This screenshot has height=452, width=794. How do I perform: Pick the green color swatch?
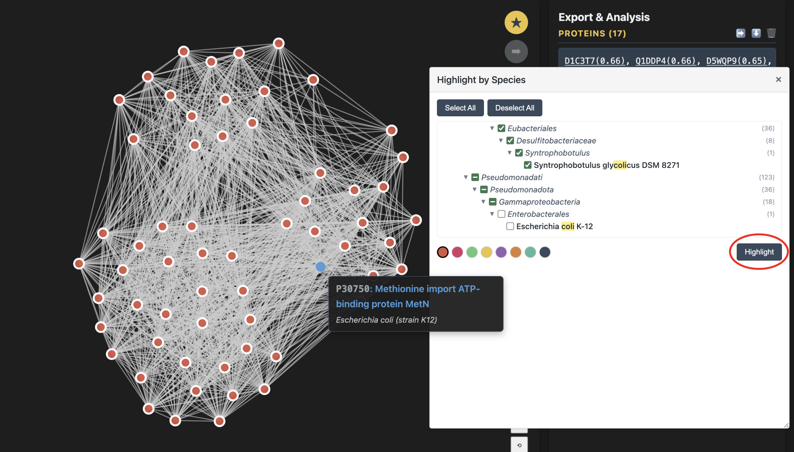click(x=472, y=252)
